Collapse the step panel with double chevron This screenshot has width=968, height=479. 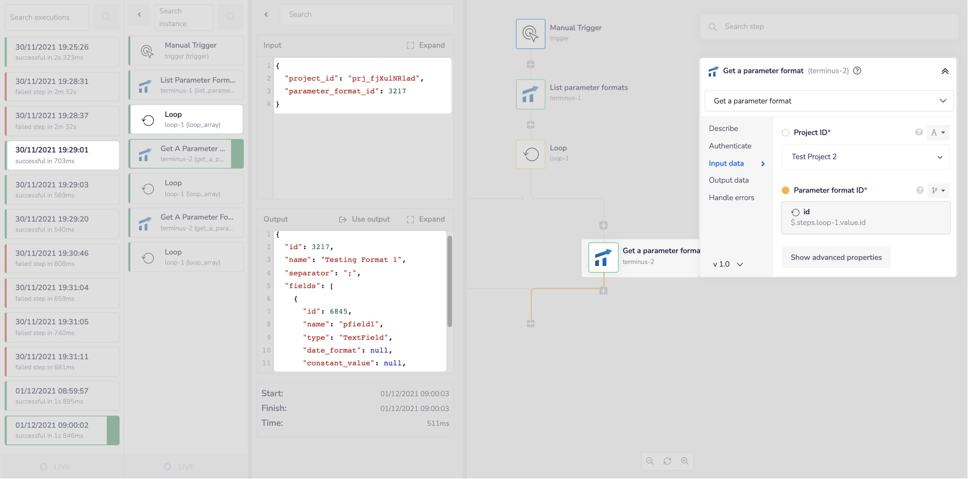coord(945,71)
